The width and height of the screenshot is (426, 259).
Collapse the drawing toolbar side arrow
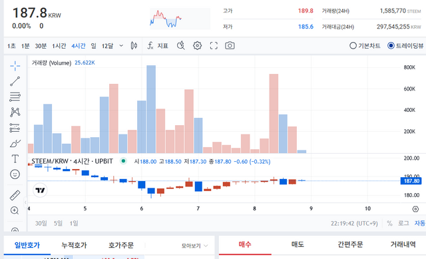(25, 202)
